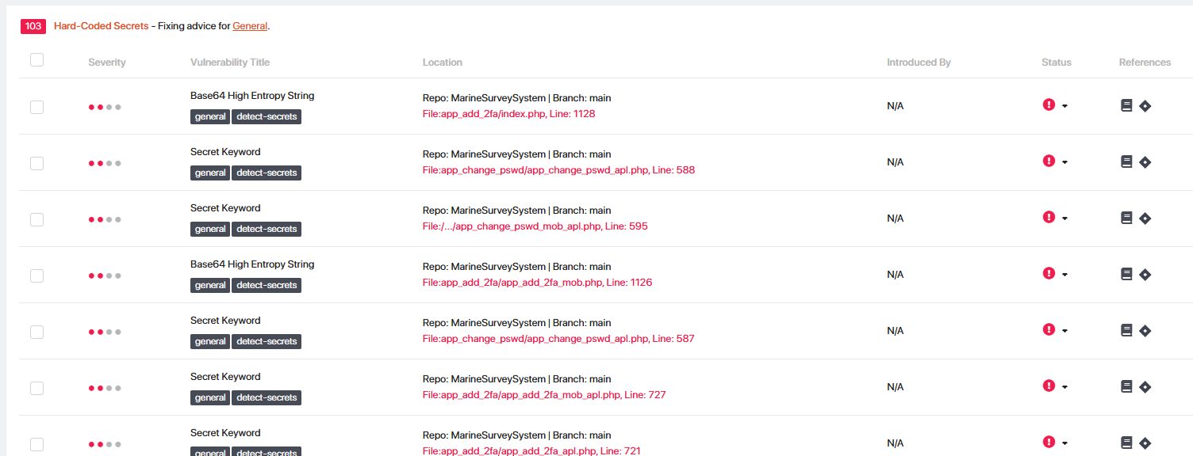Click diamond reference icon for index.php row

1145,105
